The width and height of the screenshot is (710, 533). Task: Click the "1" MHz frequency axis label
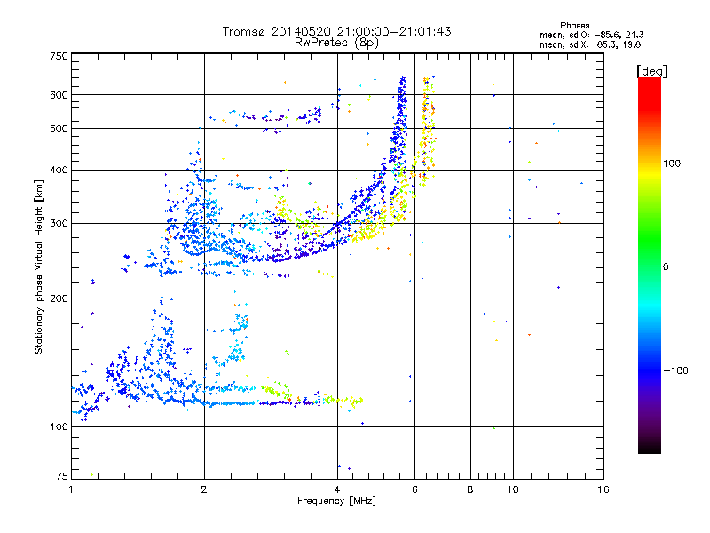click(x=71, y=489)
